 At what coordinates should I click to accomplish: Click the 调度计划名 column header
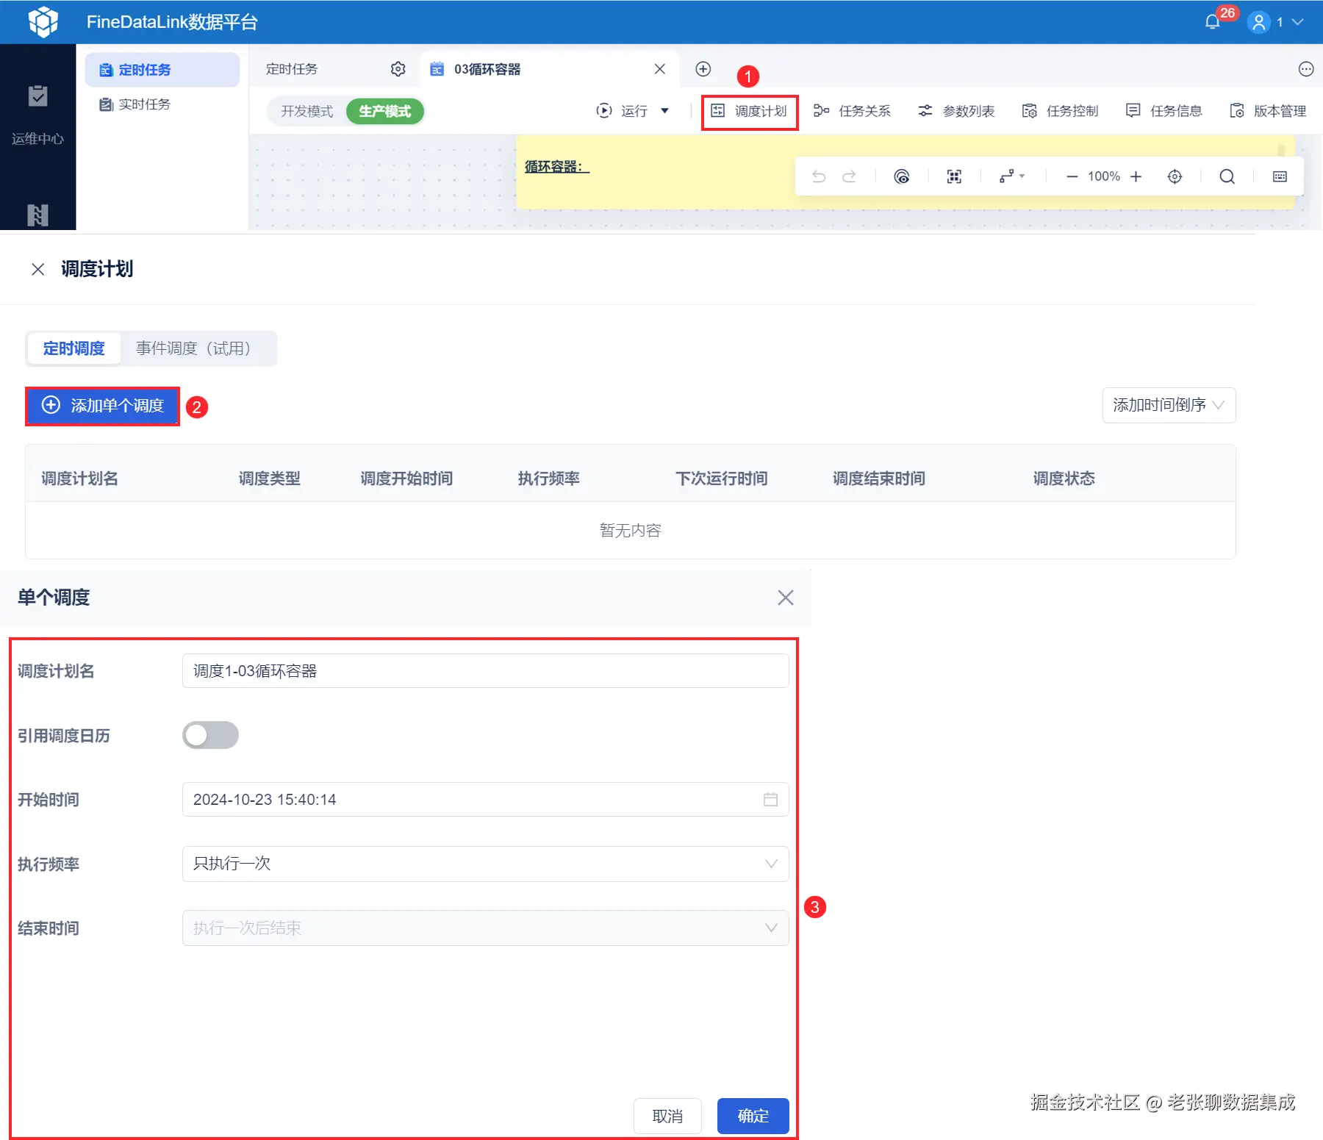[x=79, y=478]
